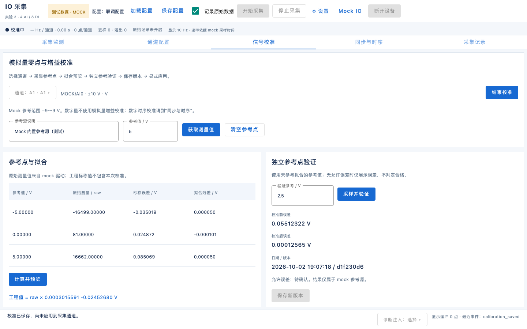Image resolution: width=527 pixels, height=329 pixels.
Task: Click the 结束校准 button
Action: tap(502, 92)
